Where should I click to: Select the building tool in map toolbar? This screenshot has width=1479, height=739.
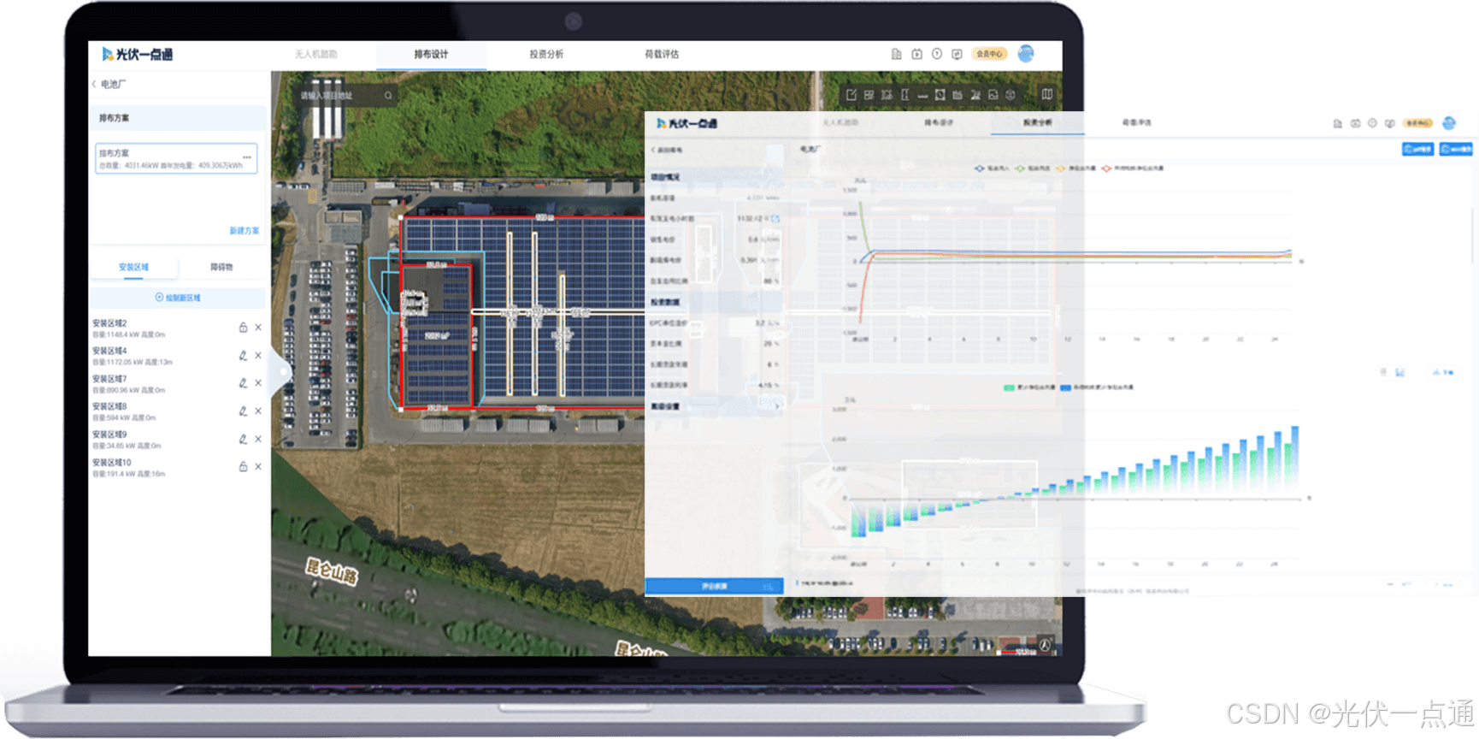click(x=958, y=95)
